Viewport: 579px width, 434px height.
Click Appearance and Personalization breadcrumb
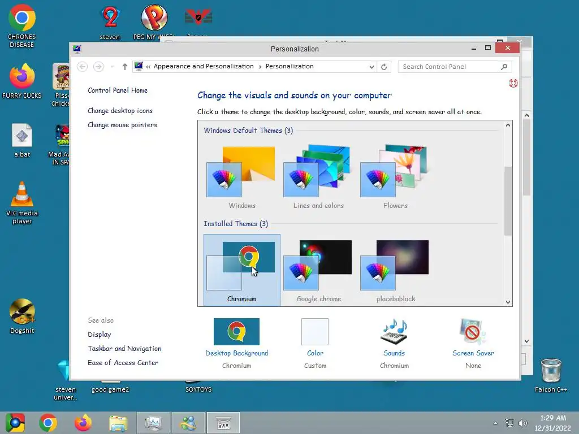pyautogui.click(x=204, y=67)
